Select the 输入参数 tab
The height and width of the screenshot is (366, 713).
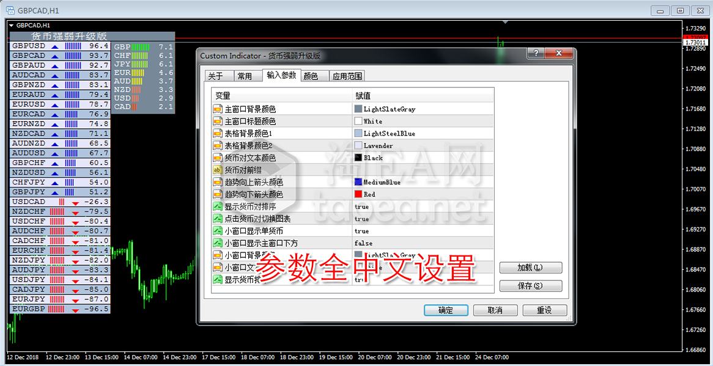click(281, 75)
